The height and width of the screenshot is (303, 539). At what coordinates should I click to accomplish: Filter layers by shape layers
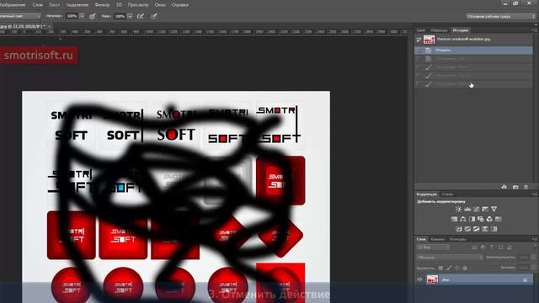click(500, 247)
